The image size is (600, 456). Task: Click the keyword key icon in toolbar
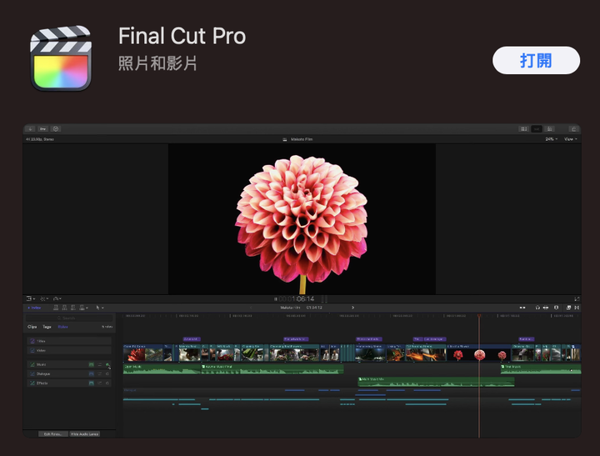pos(42,129)
